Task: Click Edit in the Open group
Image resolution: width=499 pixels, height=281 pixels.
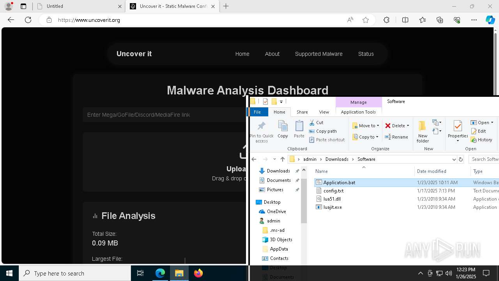Action: (478, 131)
